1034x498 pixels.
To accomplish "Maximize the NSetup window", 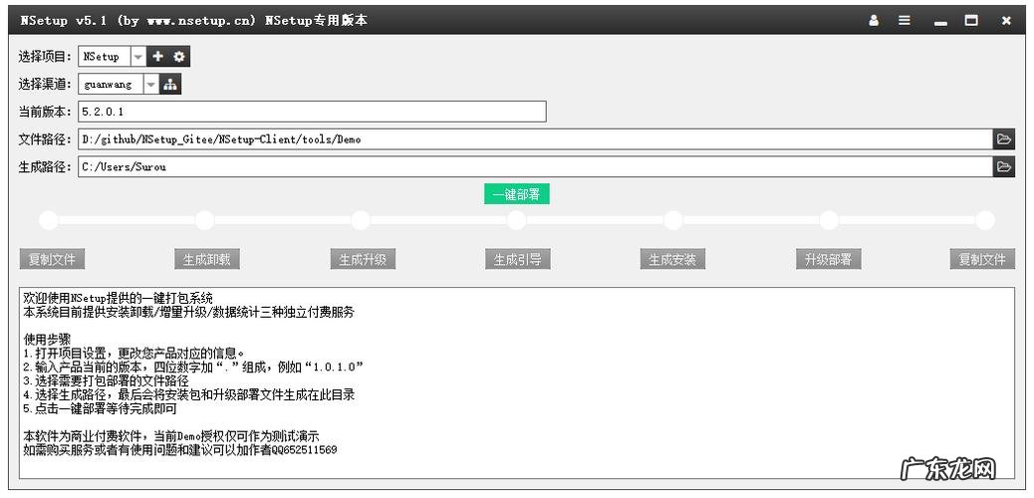I will click(x=971, y=20).
